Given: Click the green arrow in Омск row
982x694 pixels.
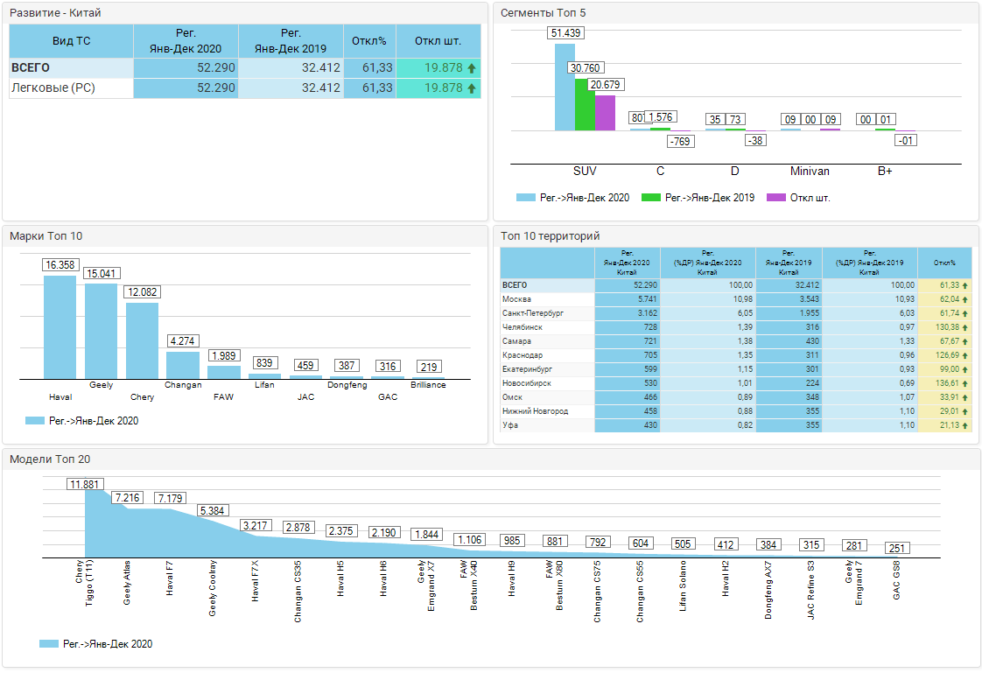Looking at the screenshot, I should [x=964, y=397].
